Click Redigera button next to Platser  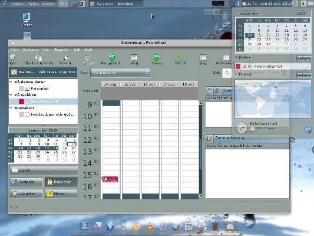click(304, 75)
